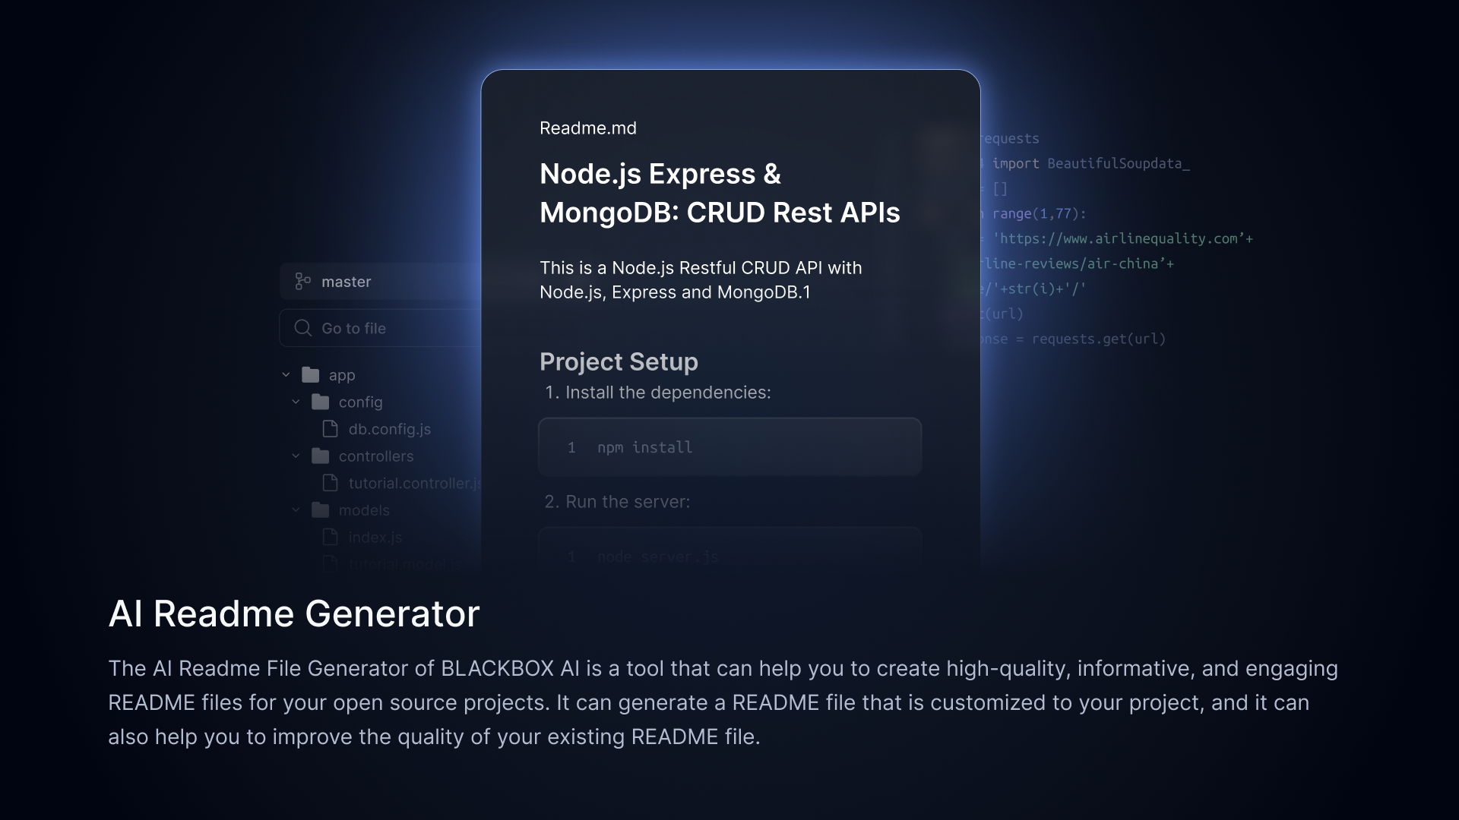Click the config folder icon

(x=320, y=402)
